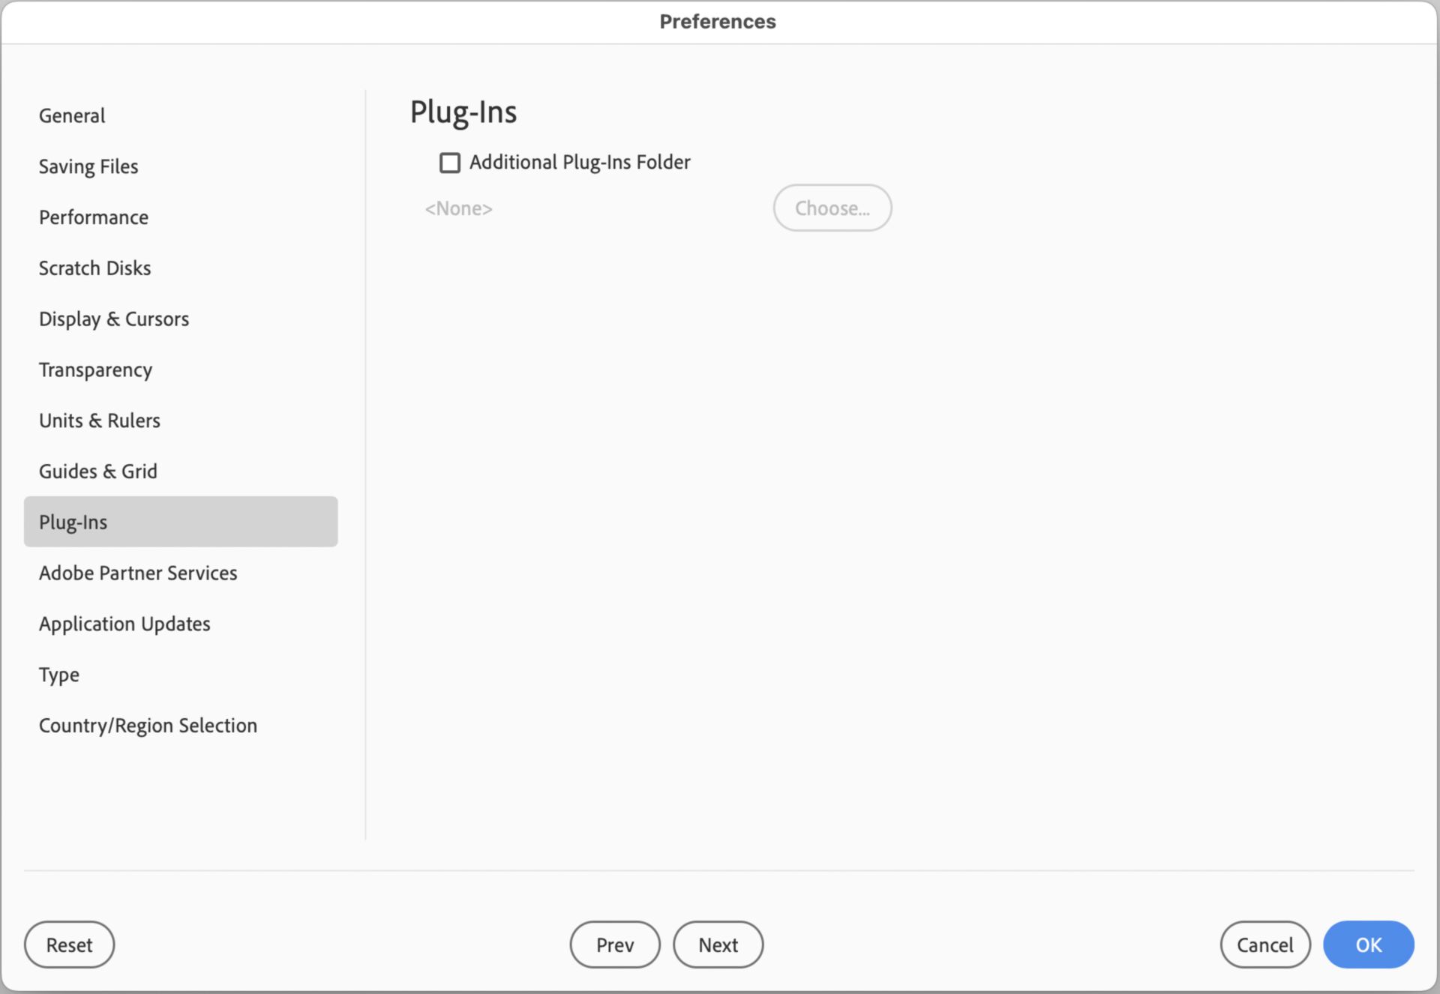Select Country/Region Selection preferences
This screenshot has width=1440, height=994.
pos(148,725)
